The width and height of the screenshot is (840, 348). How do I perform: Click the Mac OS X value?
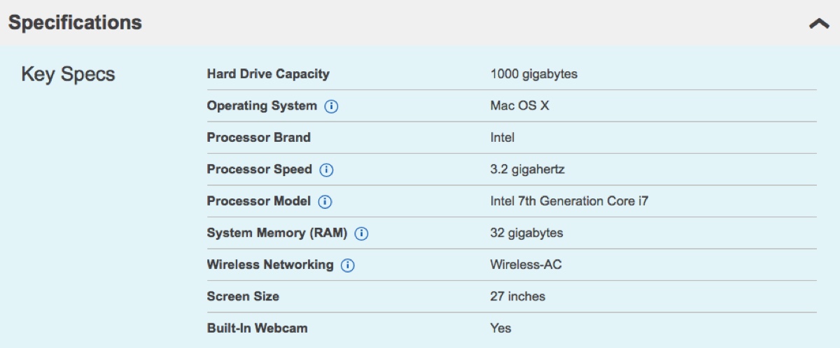point(520,106)
